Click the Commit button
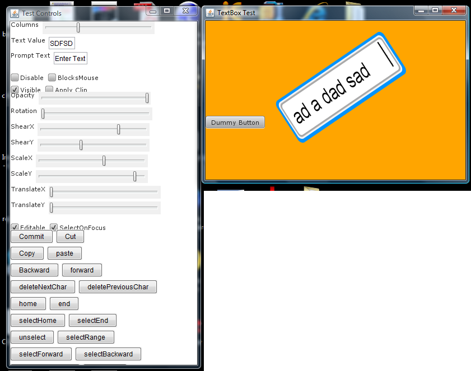 pos(31,237)
